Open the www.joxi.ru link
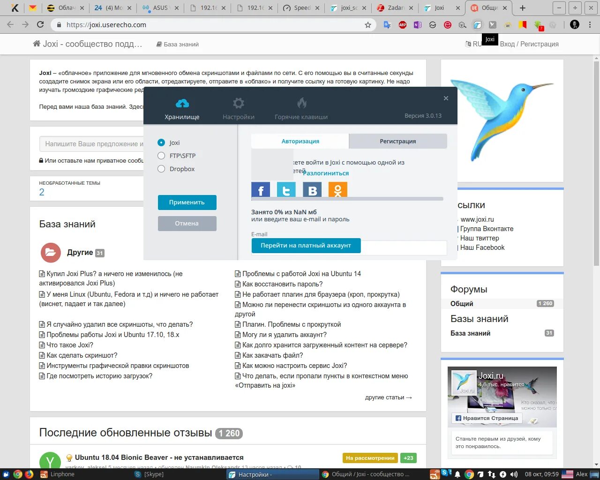This screenshot has width=600, height=480. [477, 219]
